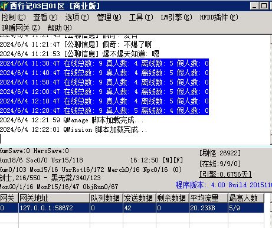The width and height of the screenshot is (272, 228).
Task: Open the 鸿盾网关(Z) menu
Action: pos(21,28)
